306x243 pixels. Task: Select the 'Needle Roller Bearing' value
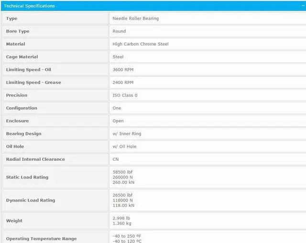coord(136,18)
